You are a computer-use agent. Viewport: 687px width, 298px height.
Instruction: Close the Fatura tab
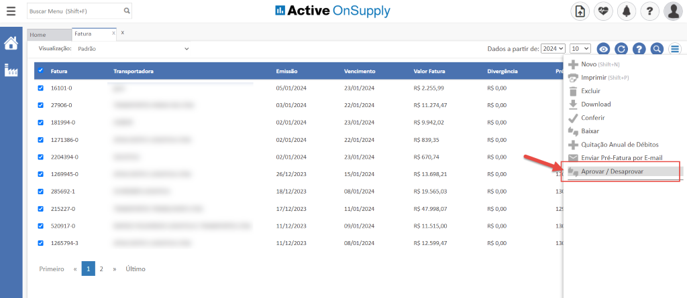coord(113,33)
